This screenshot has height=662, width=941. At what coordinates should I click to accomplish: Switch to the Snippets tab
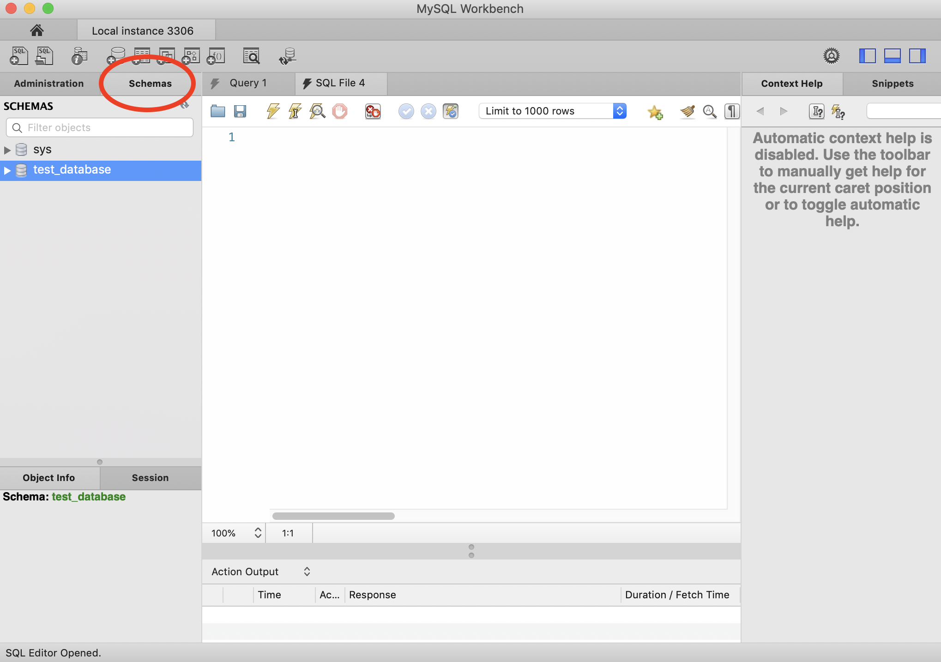point(893,84)
